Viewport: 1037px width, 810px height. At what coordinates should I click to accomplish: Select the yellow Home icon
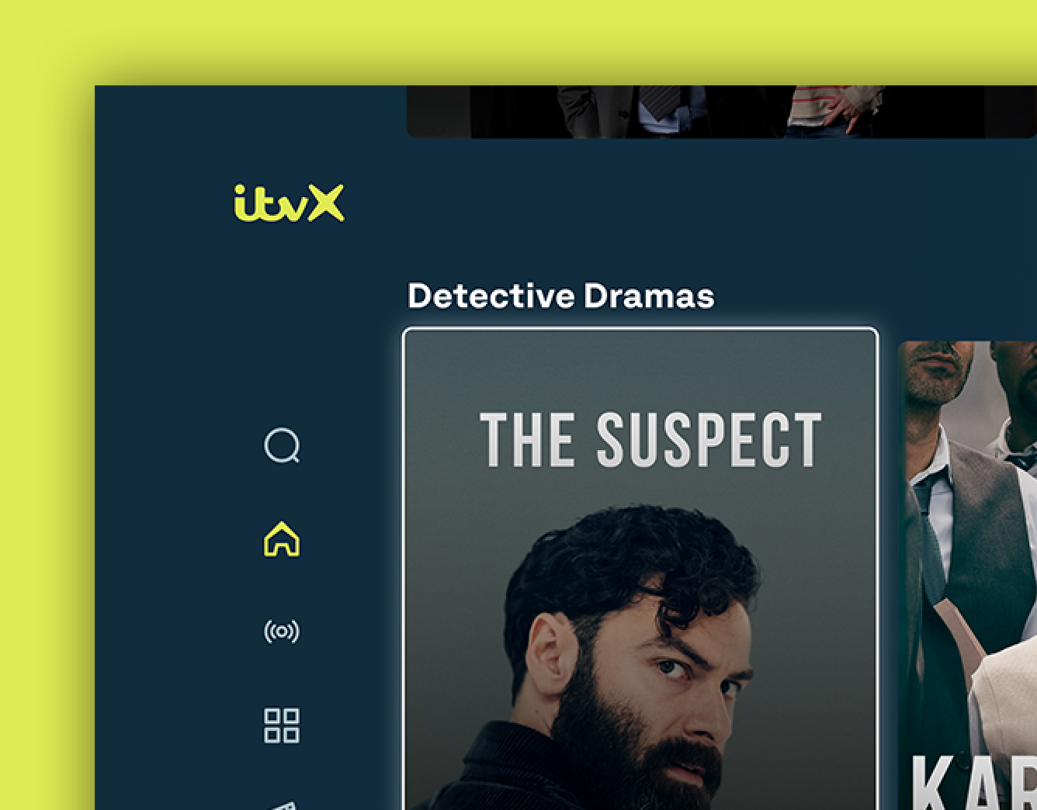tap(282, 539)
